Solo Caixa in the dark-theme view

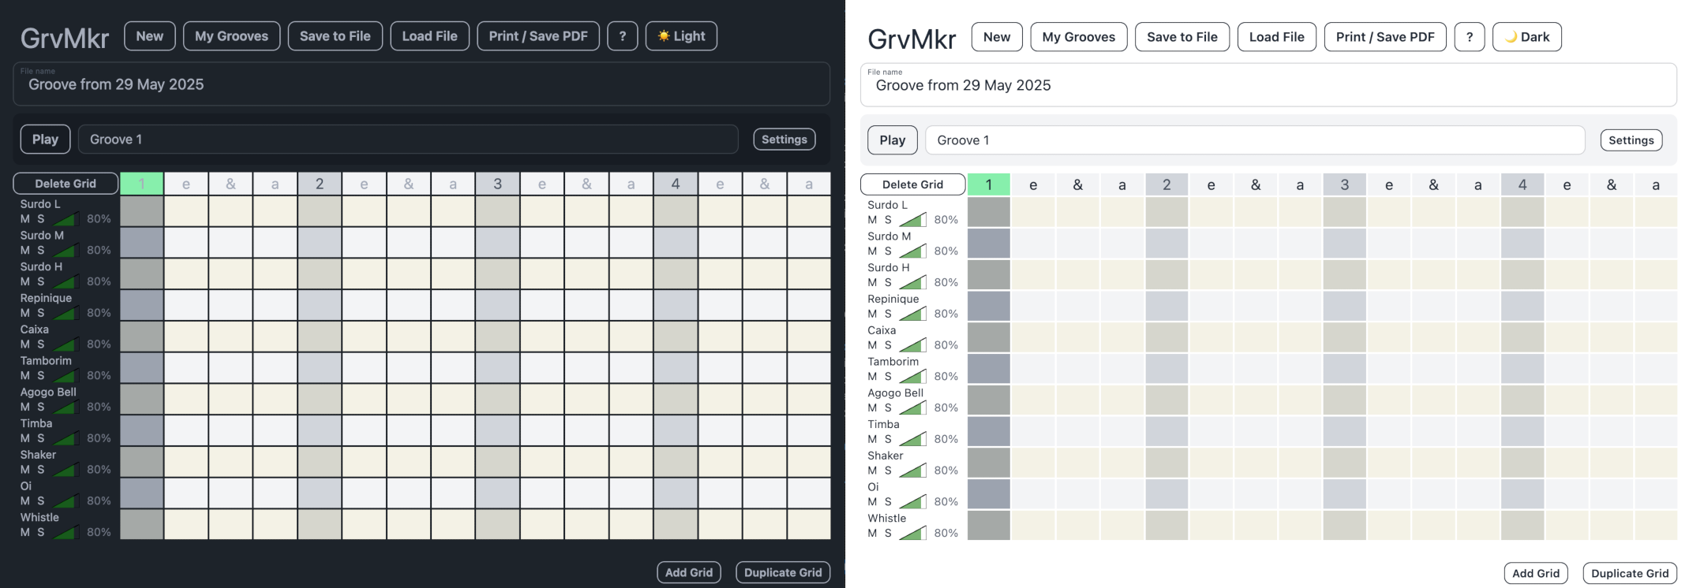41,344
